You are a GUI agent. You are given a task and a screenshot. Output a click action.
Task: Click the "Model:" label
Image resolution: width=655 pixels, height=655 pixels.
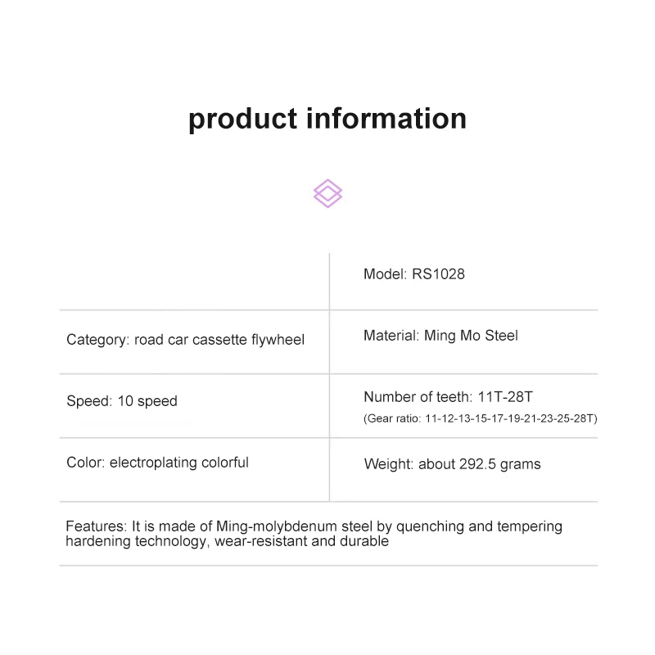pyautogui.click(x=384, y=274)
